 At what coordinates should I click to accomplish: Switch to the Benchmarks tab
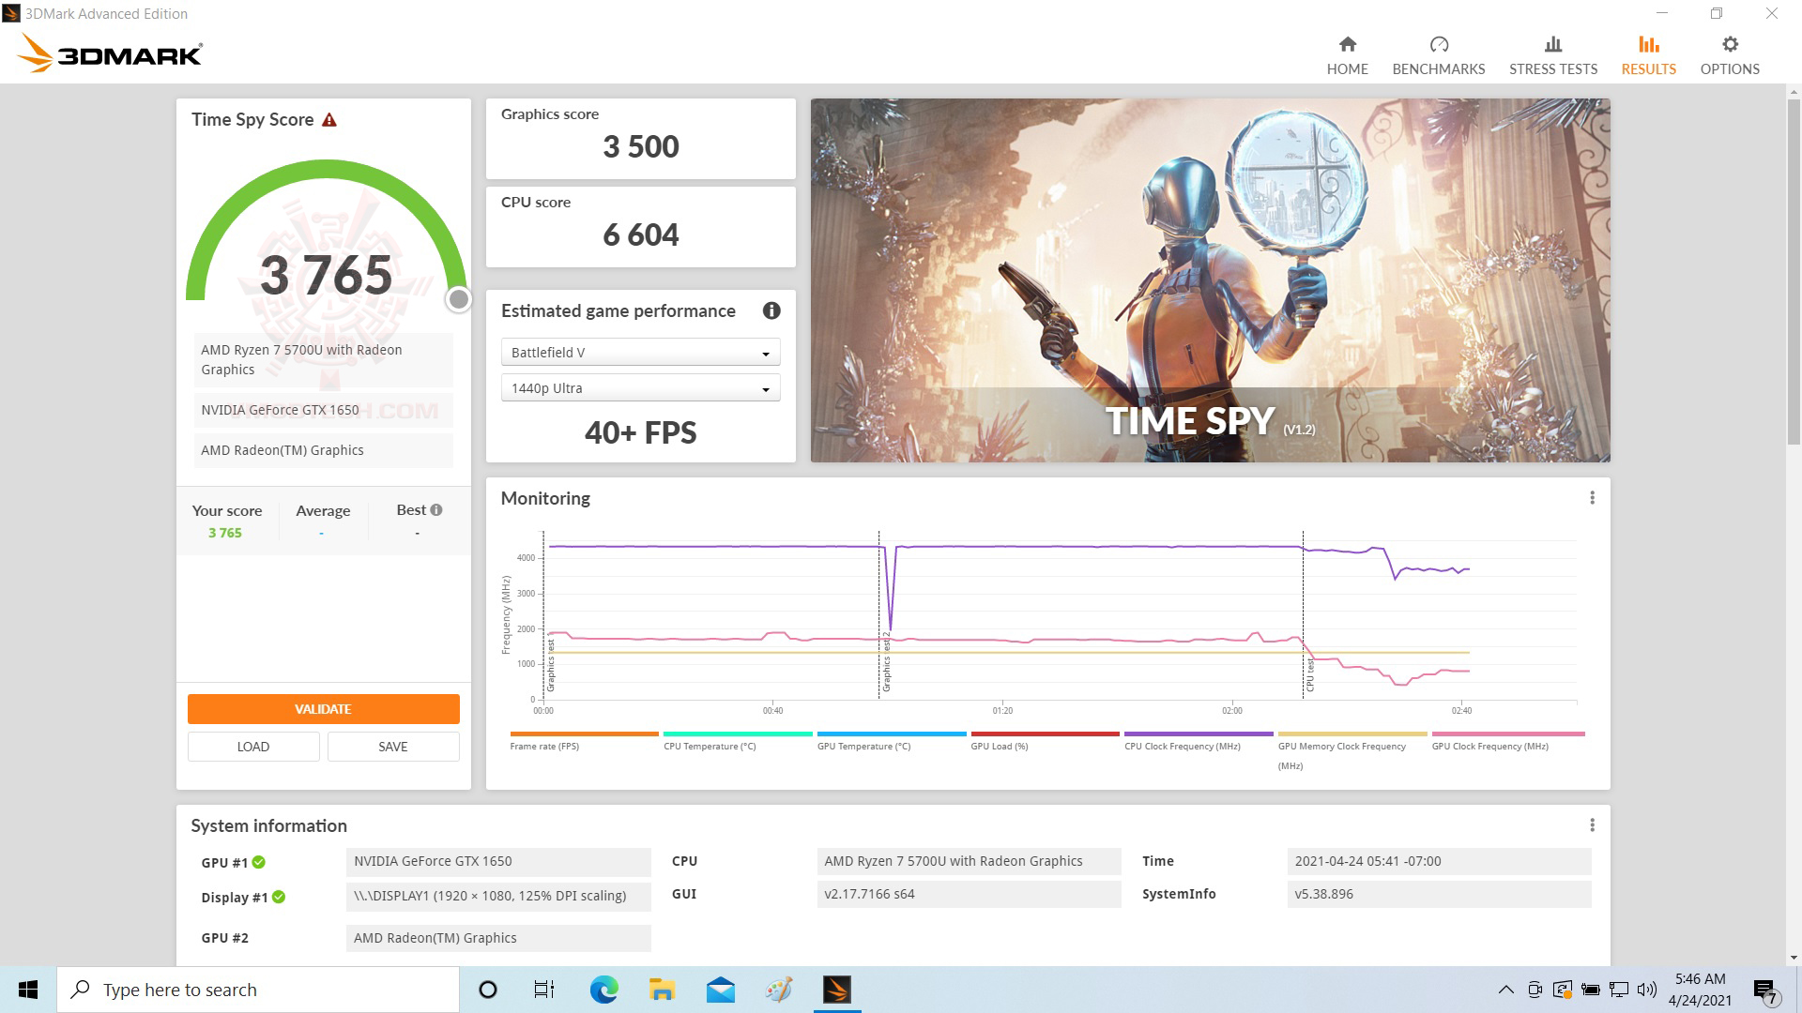1438,55
